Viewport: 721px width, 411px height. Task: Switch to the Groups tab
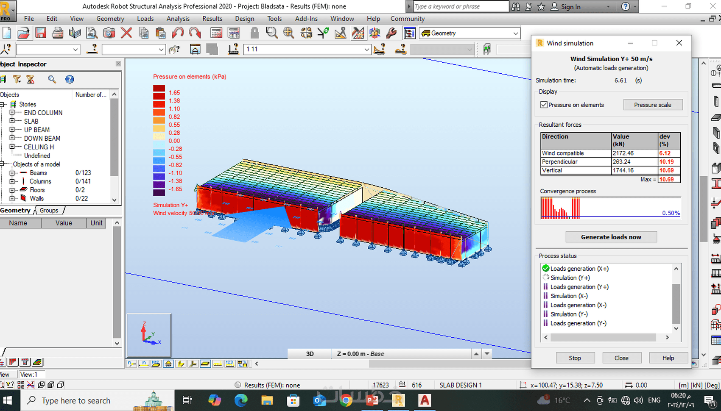(49, 211)
